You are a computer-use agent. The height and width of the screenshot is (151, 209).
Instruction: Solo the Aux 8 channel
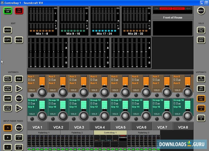[178, 90]
